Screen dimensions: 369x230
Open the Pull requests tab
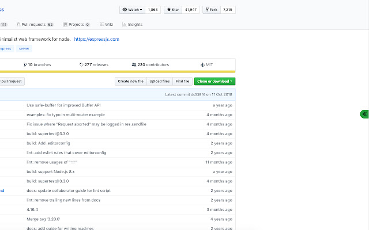pyautogui.click(x=35, y=24)
